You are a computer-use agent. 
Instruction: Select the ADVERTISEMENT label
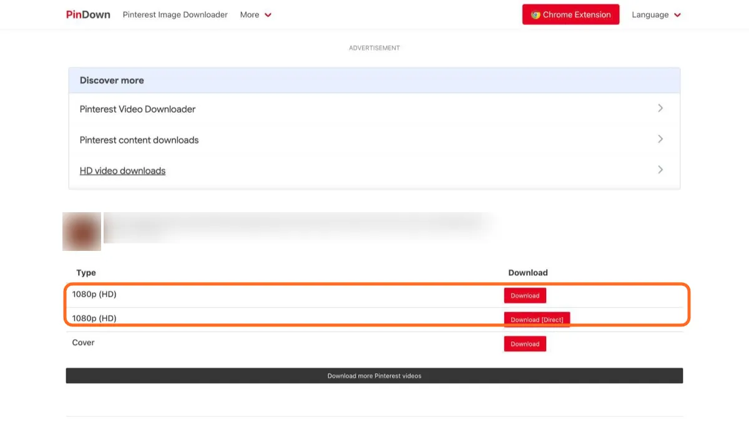(374, 48)
